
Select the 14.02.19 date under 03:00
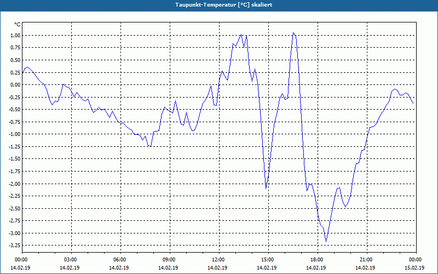(x=70, y=268)
